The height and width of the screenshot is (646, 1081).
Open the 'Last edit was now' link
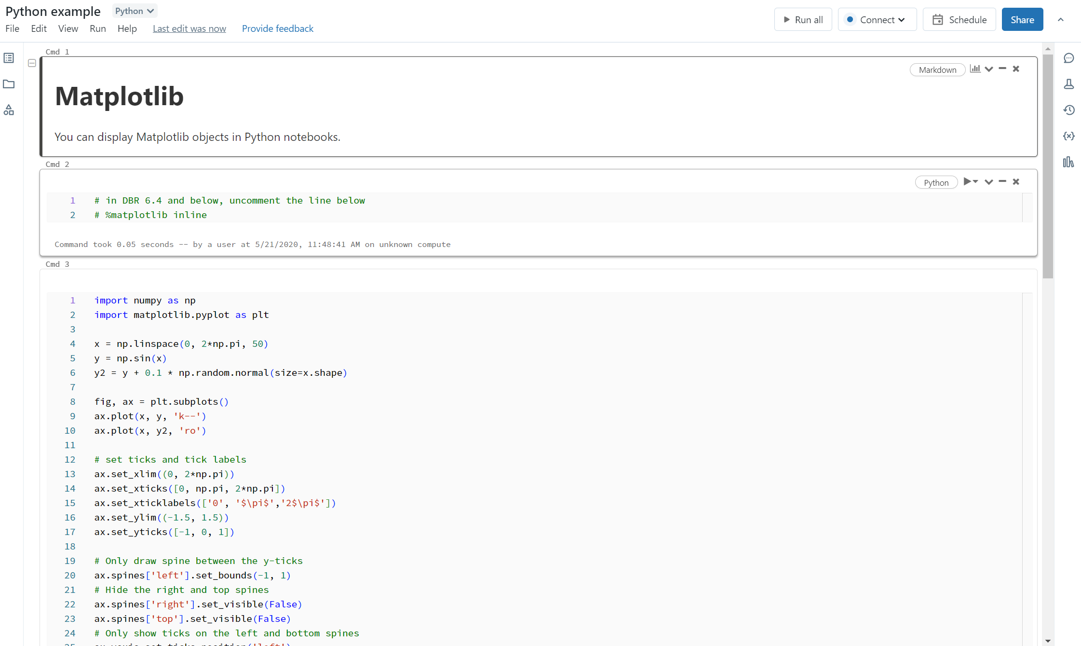click(x=189, y=28)
